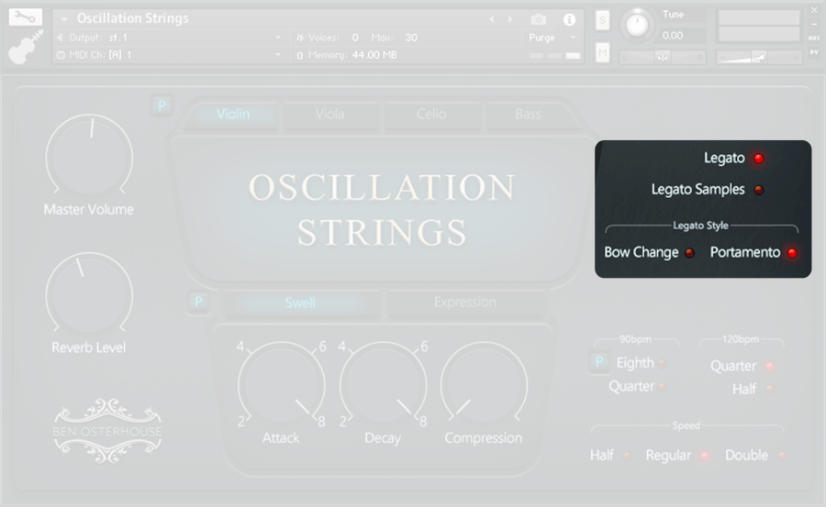Select 120bpm Half option

[770, 389]
